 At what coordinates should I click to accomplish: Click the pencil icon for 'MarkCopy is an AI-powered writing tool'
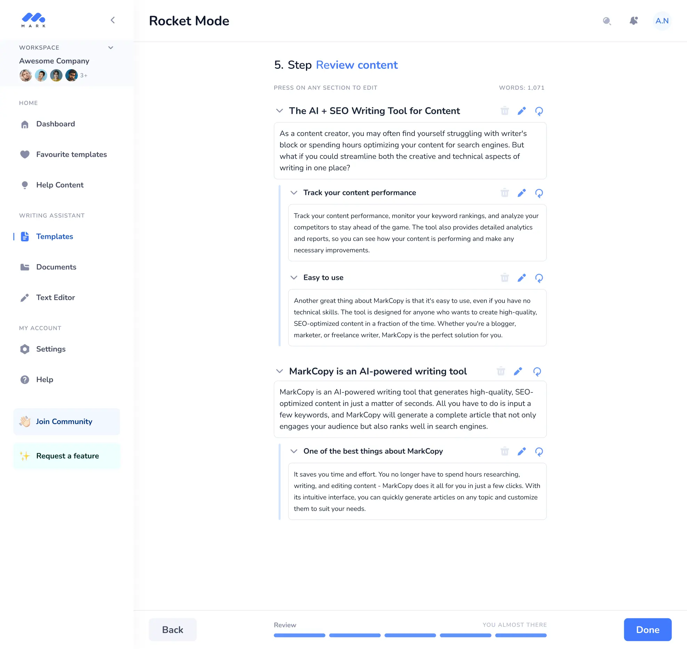(518, 372)
